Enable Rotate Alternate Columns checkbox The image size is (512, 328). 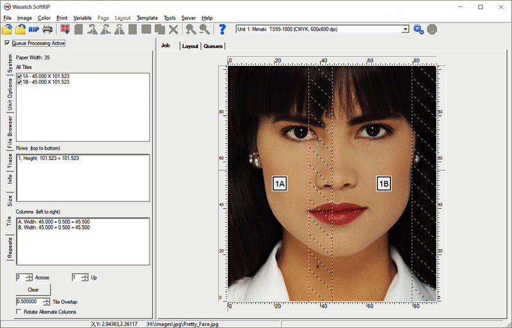coord(19,312)
